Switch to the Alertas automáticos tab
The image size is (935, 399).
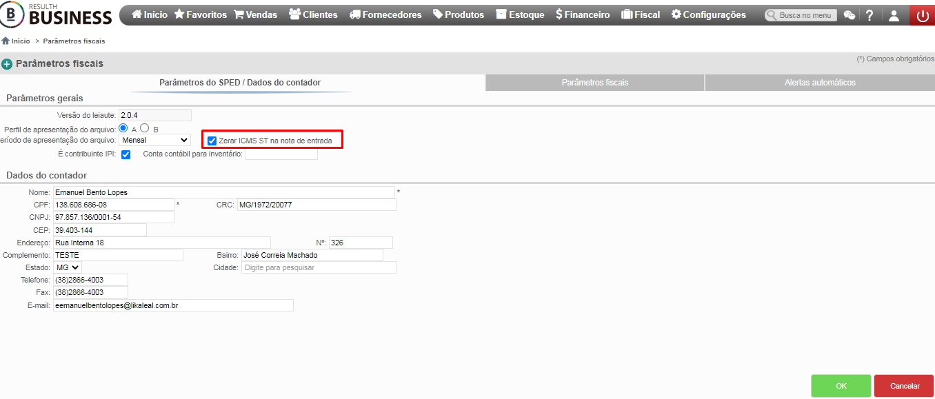point(820,83)
